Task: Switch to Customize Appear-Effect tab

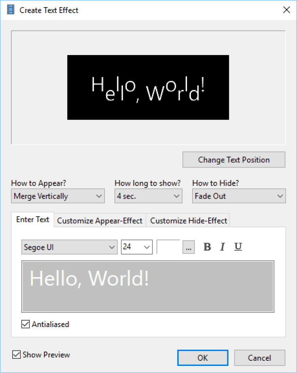Action: [x=100, y=220]
